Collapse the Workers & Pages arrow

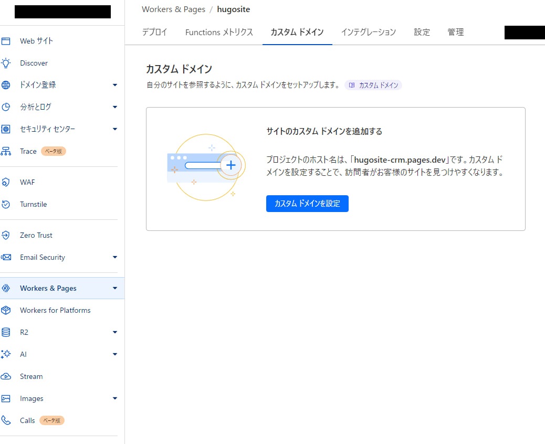pyautogui.click(x=115, y=288)
